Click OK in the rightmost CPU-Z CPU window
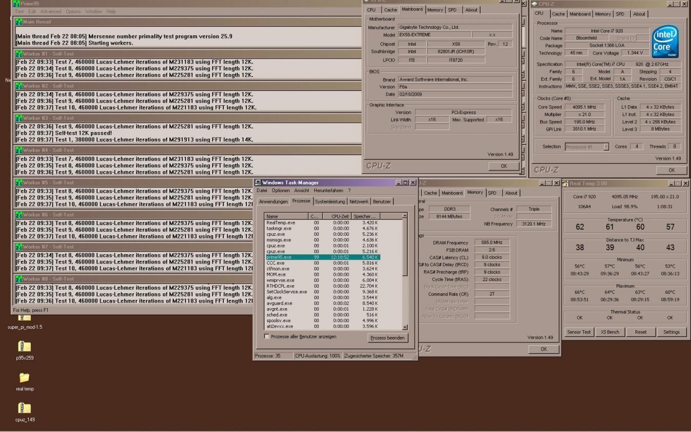Viewport: 691px width, 432px height. [x=671, y=170]
